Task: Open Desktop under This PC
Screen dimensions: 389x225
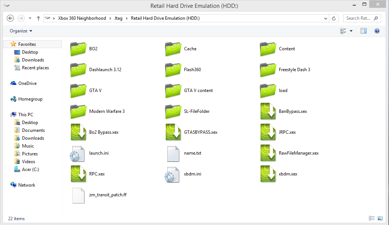Action: 30,123
